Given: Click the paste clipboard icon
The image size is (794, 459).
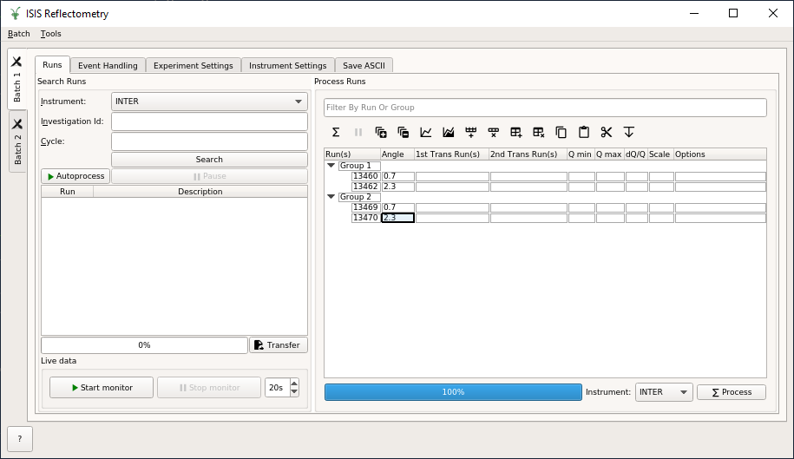Looking at the screenshot, I should tap(584, 133).
